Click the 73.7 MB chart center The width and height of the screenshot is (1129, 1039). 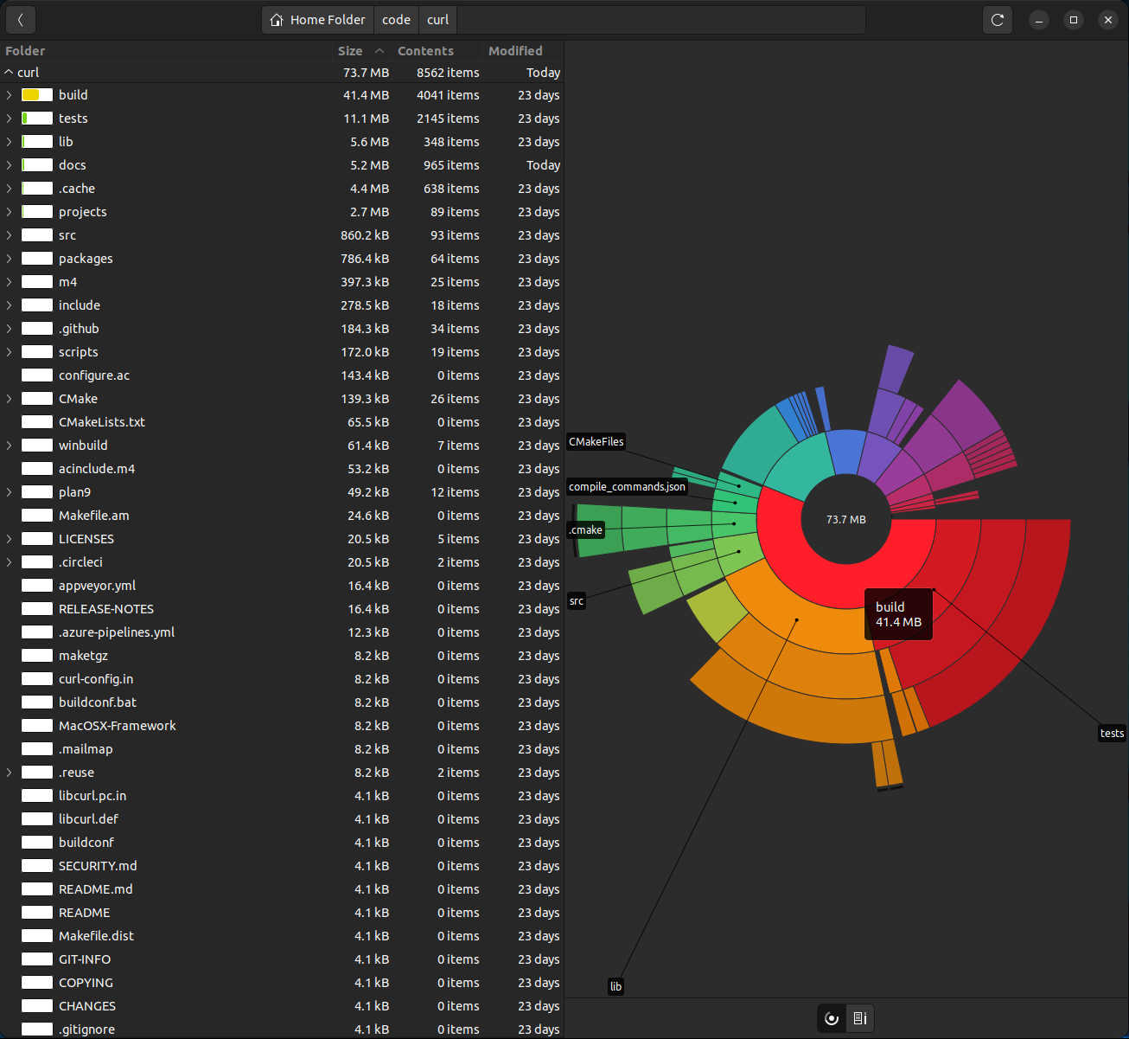845,520
